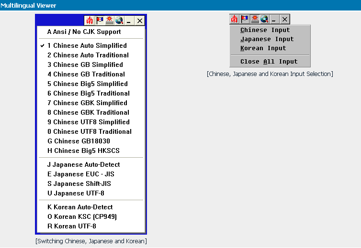Choose Chinese Big5 HKSCS
Screen dimensions: 361x248
tap(91, 151)
